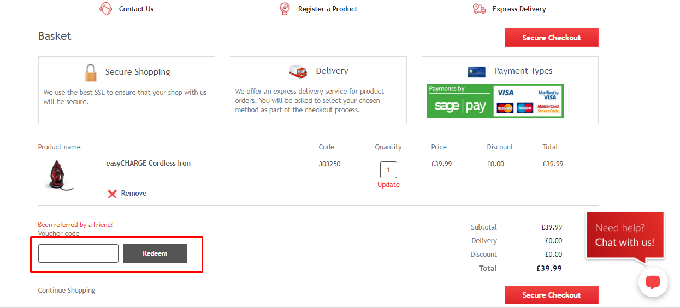The height and width of the screenshot is (308, 680).
Task: Click the Payment Types heading
Action: [x=523, y=71]
